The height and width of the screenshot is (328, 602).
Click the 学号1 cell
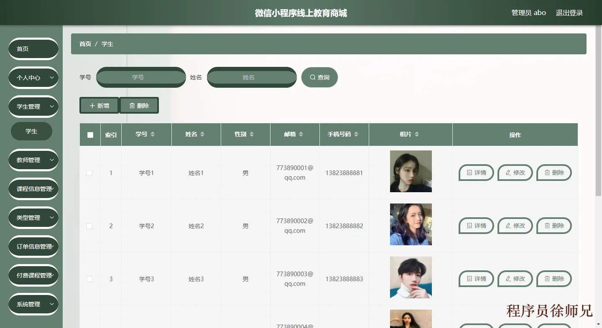coord(146,173)
